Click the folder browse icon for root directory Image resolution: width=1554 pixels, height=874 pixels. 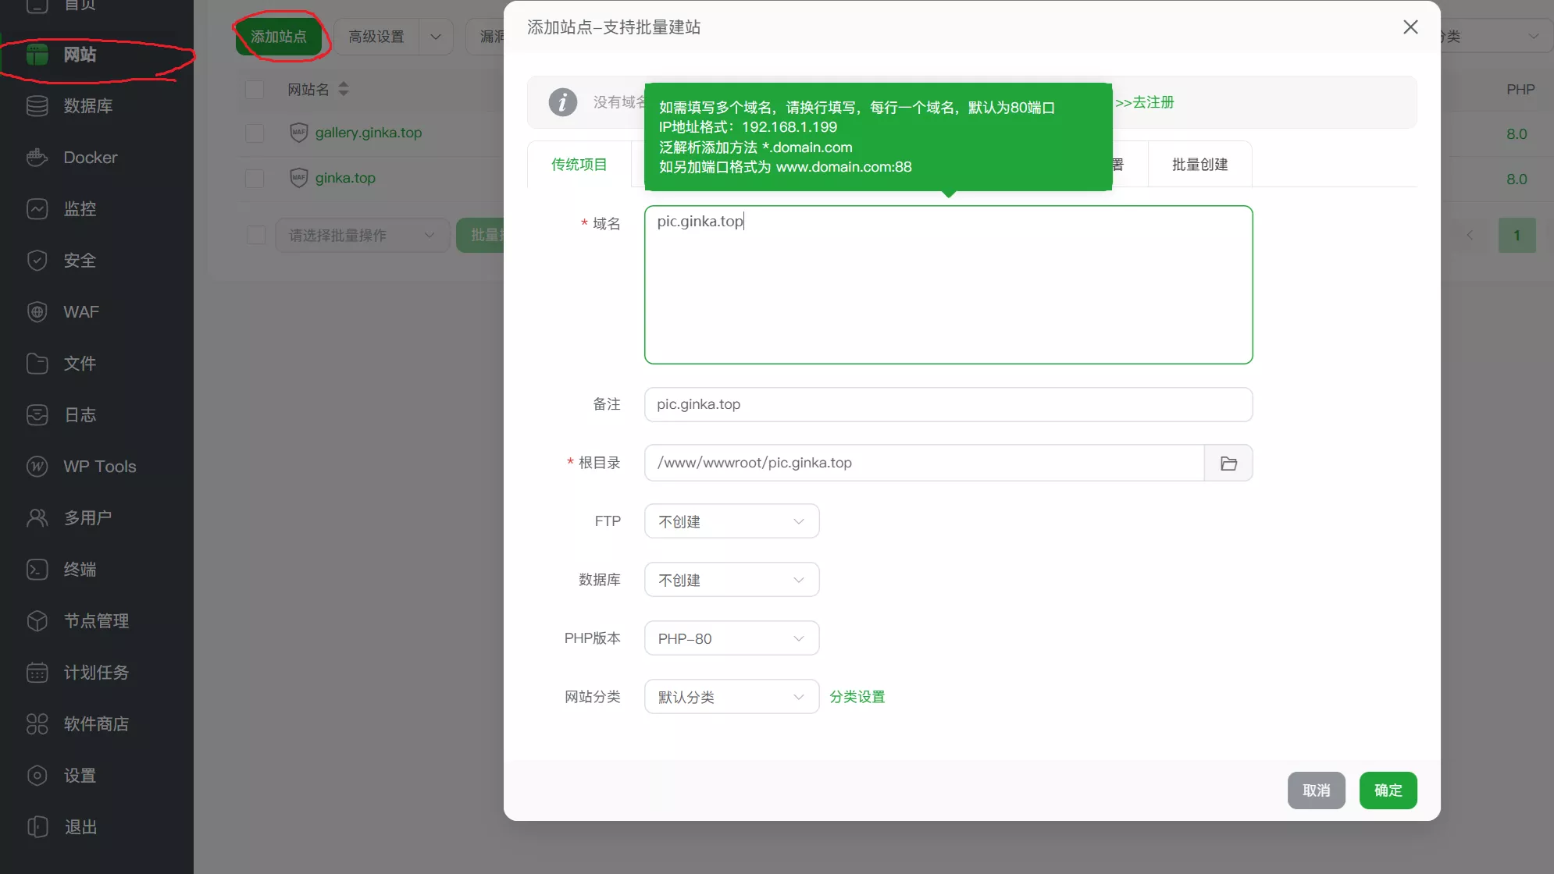coord(1228,464)
